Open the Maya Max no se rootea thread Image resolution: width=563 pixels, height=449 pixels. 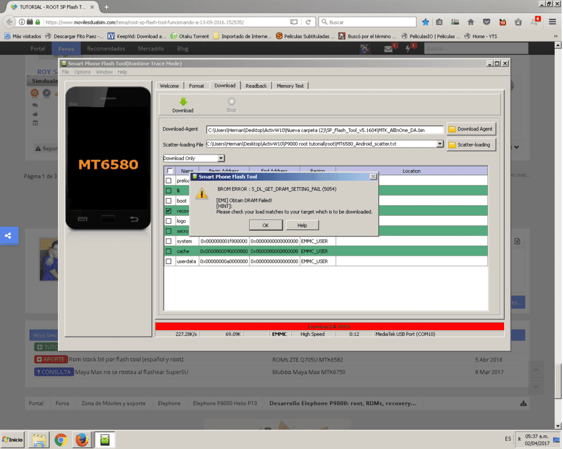pos(131,372)
